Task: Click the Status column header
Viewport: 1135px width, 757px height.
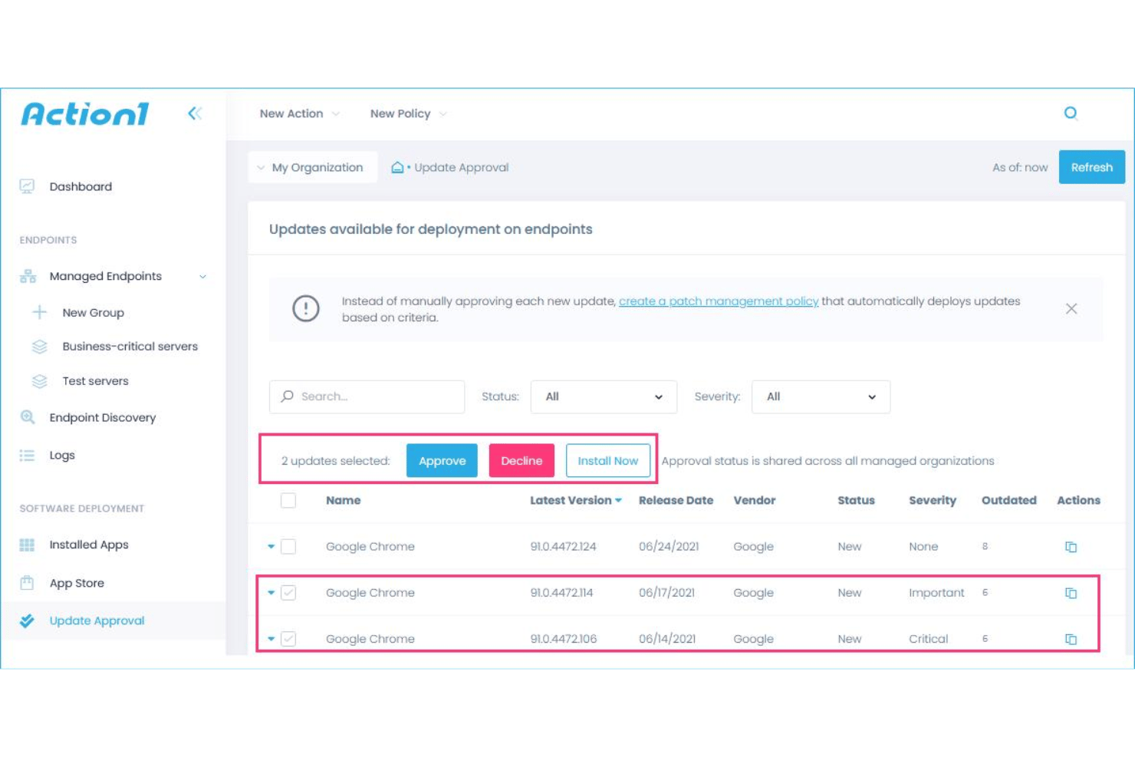Action: pos(856,500)
